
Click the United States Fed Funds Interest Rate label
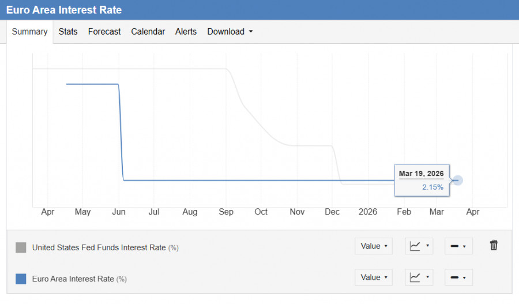pyautogui.click(x=99, y=247)
